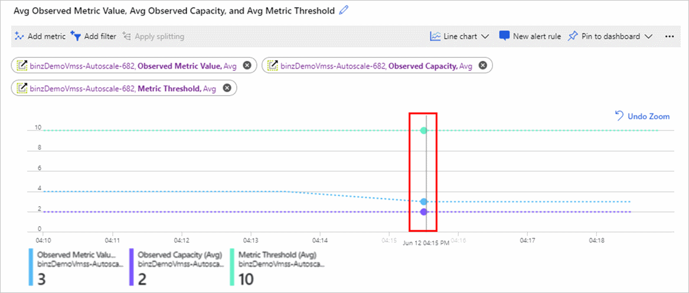Click the green Metric Threshold legend color bar
Screen dimensions: 689x293
click(x=231, y=268)
